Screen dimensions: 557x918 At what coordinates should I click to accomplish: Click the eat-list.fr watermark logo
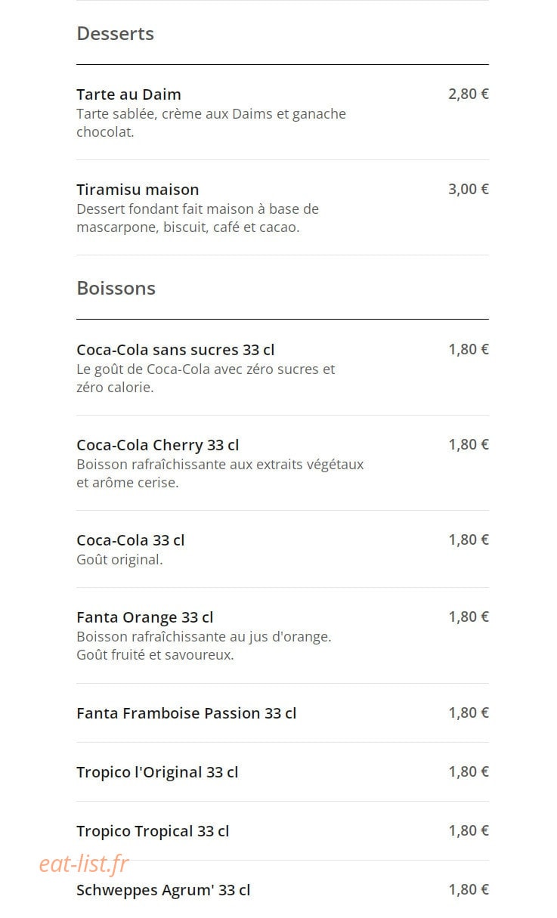pyautogui.click(x=84, y=863)
